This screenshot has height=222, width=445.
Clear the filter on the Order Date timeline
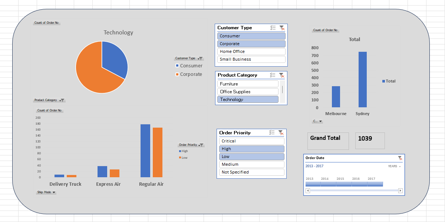tap(400, 158)
